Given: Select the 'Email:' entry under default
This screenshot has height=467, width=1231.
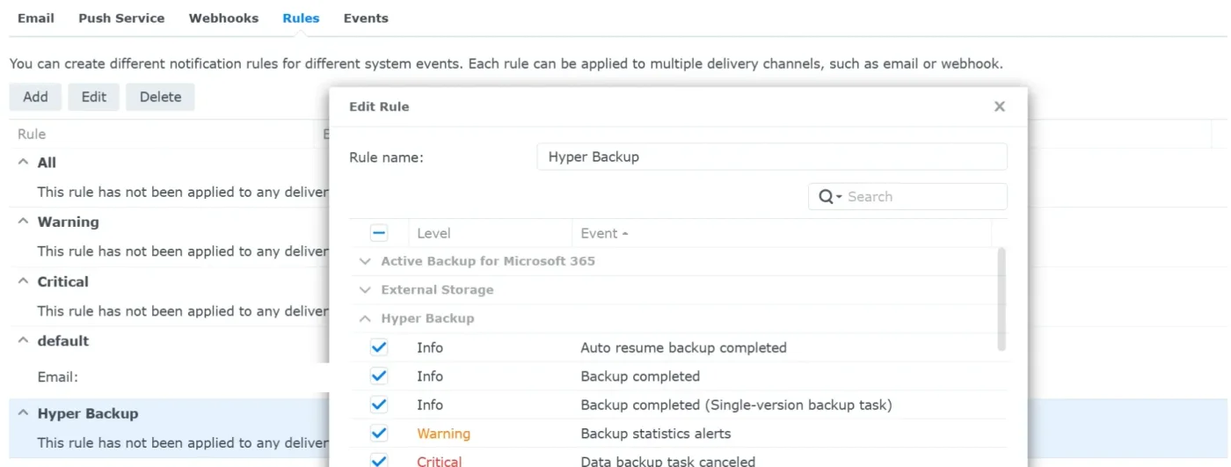Looking at the screenshot, I should [58, 376].
